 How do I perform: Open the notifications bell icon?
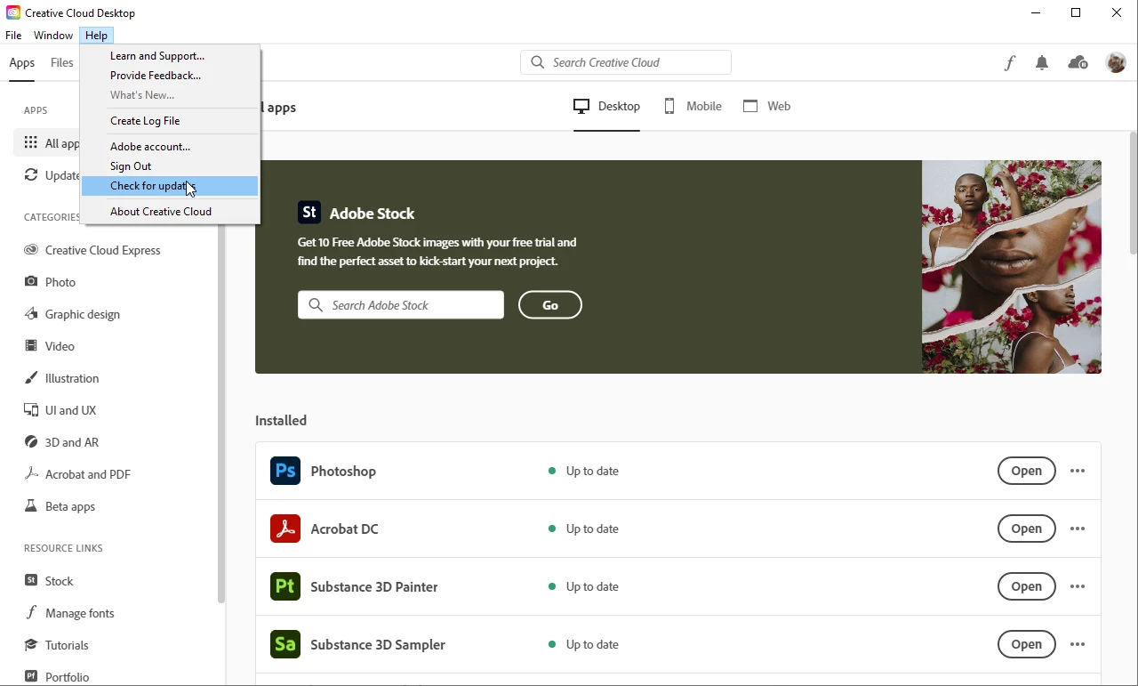pos(1042,63)
